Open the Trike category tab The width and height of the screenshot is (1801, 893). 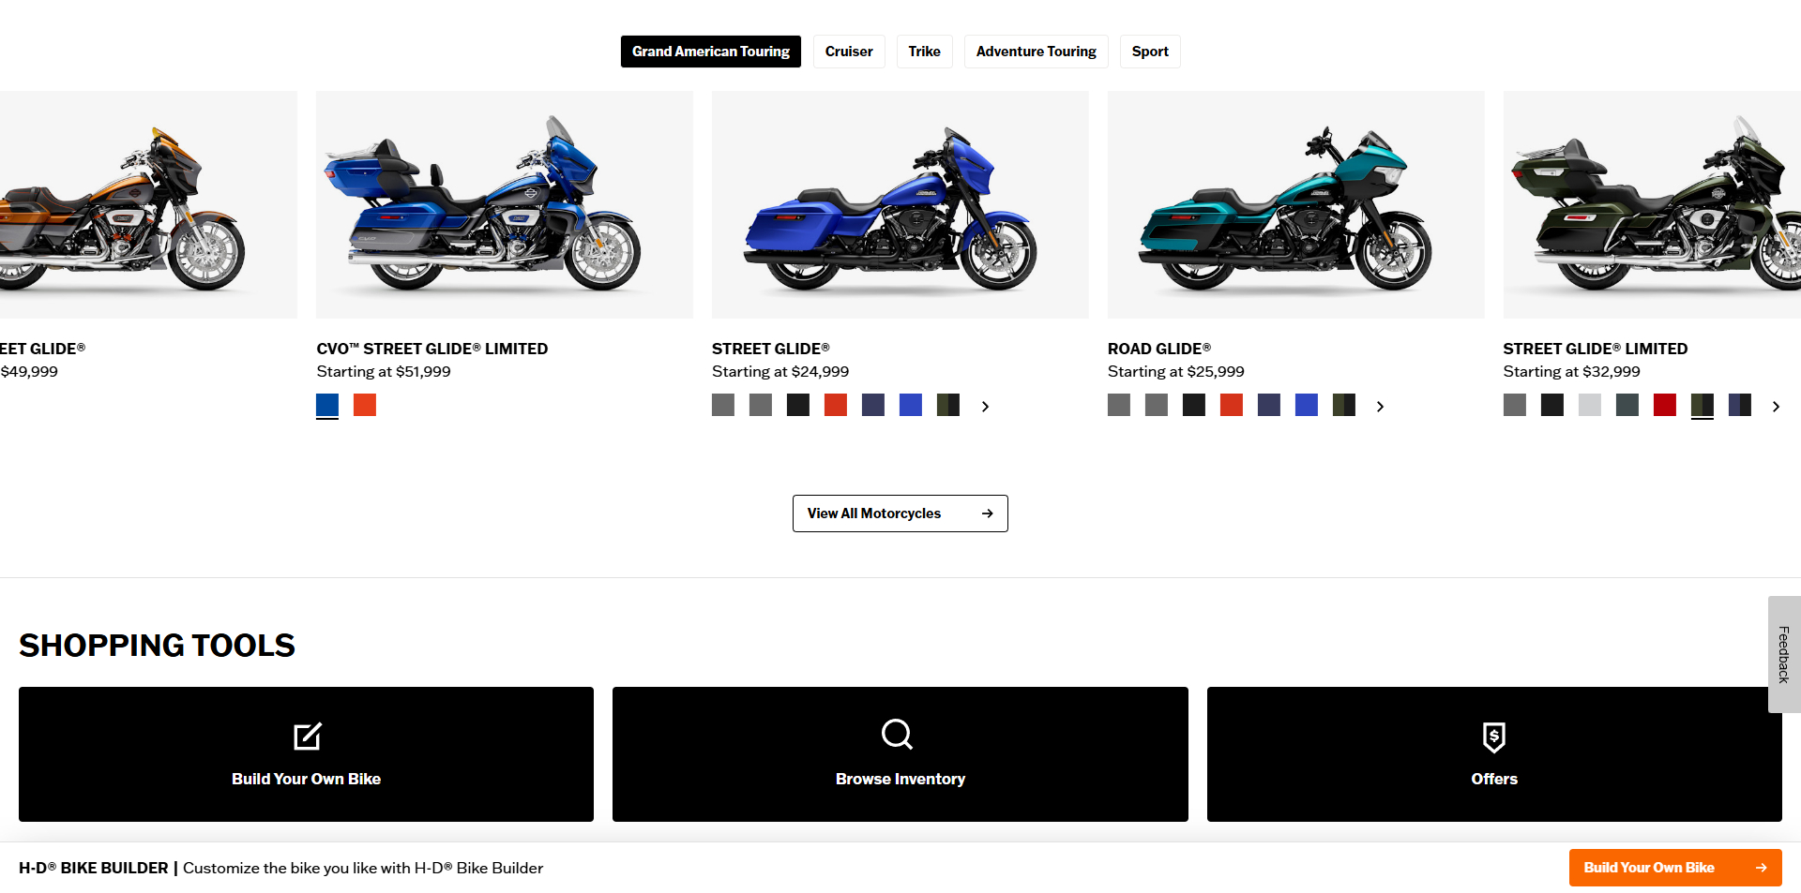pos(924,52)
